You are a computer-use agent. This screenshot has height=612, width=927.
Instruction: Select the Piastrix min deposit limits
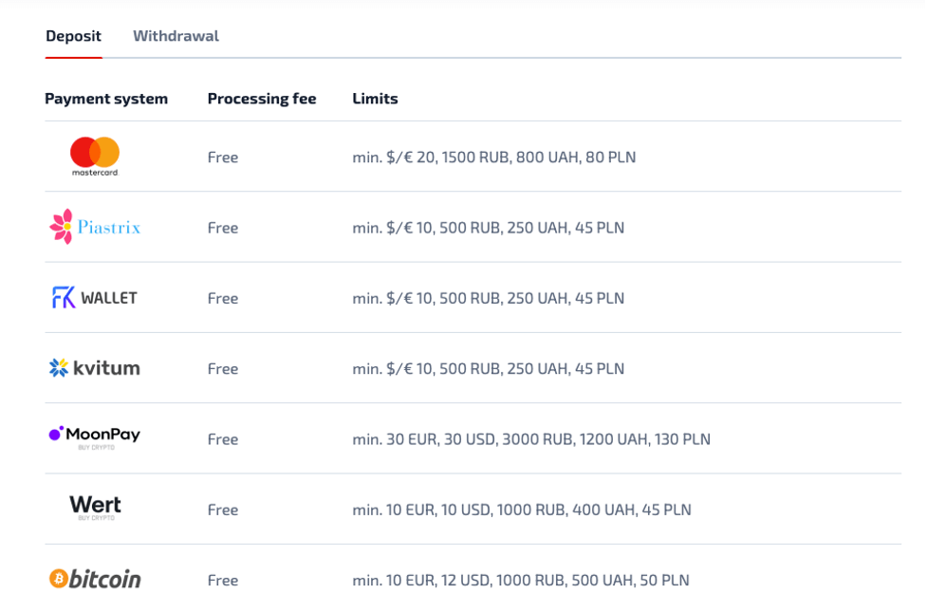click(x=488, y=228)
